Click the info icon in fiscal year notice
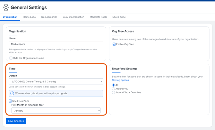 pyautogui.click(x=12, y=93)
